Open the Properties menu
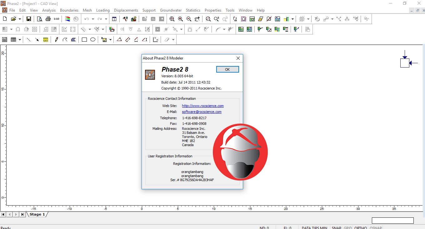Viewport: 425px width, 229px height. 213,10
